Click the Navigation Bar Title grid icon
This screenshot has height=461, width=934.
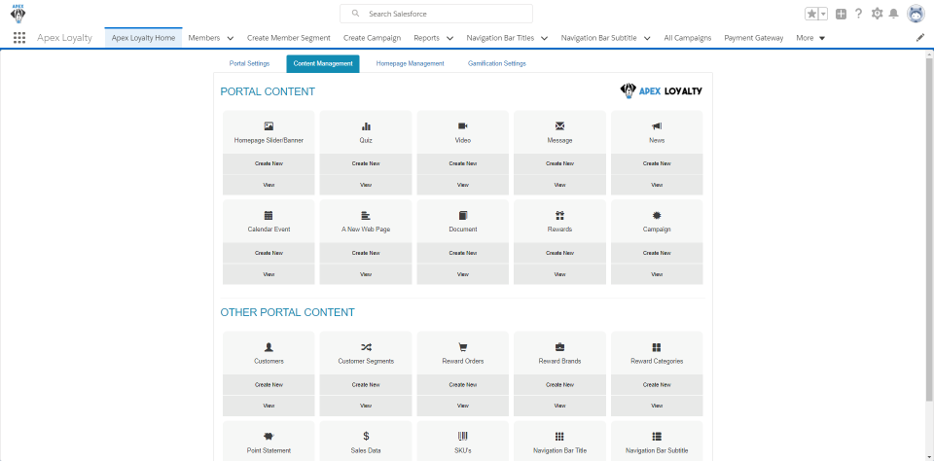click(560, 437)
